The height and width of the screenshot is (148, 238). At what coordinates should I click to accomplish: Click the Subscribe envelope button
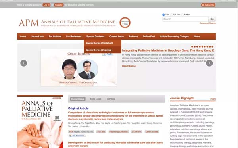[208, 5]
